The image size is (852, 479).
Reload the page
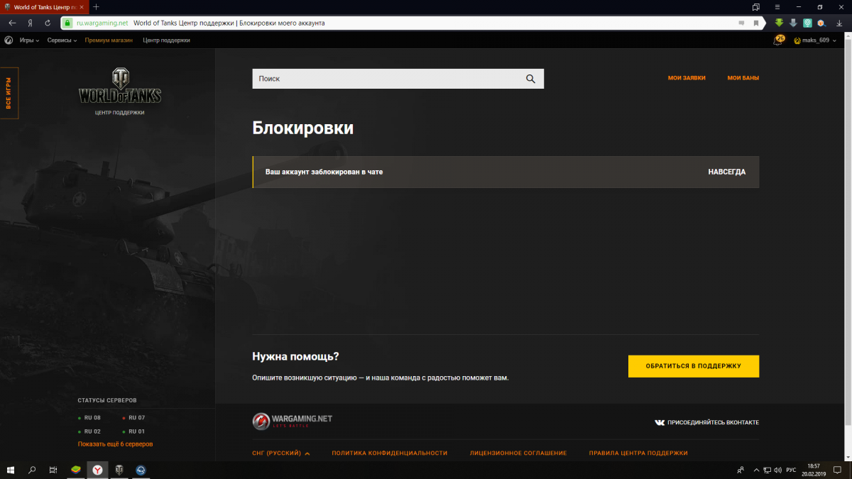(48, 23)
